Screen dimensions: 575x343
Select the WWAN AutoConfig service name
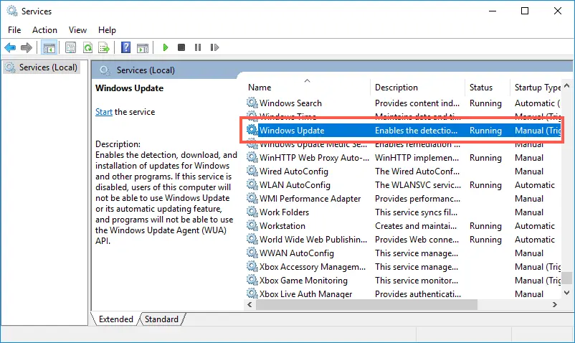click(x=297, y=253)
